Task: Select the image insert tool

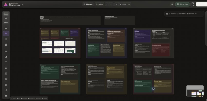Action: click(6, 85)
